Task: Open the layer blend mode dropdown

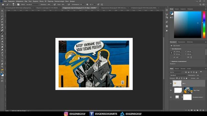Action: coord(179,75)
